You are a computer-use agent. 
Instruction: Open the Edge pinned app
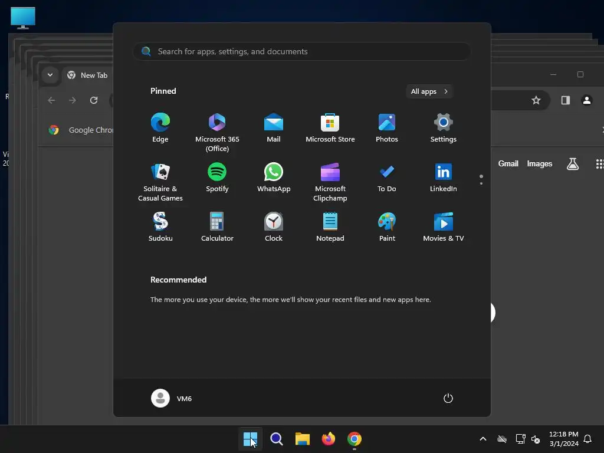coord(160,128)
